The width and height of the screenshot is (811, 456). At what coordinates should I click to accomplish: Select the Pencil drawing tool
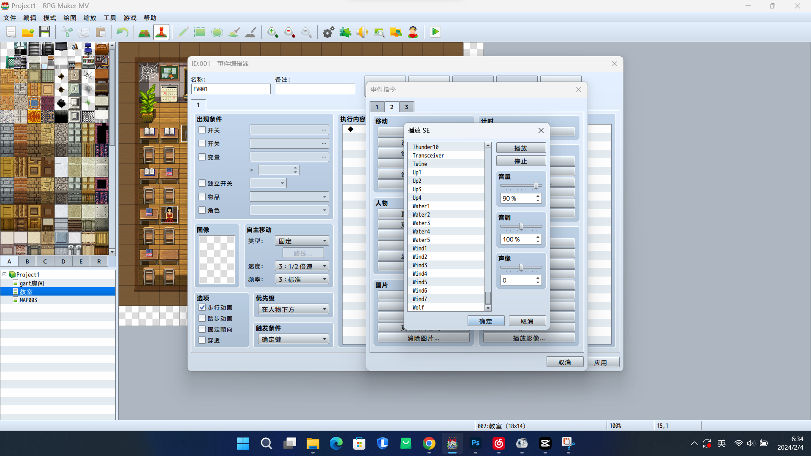tap(183, 32)
